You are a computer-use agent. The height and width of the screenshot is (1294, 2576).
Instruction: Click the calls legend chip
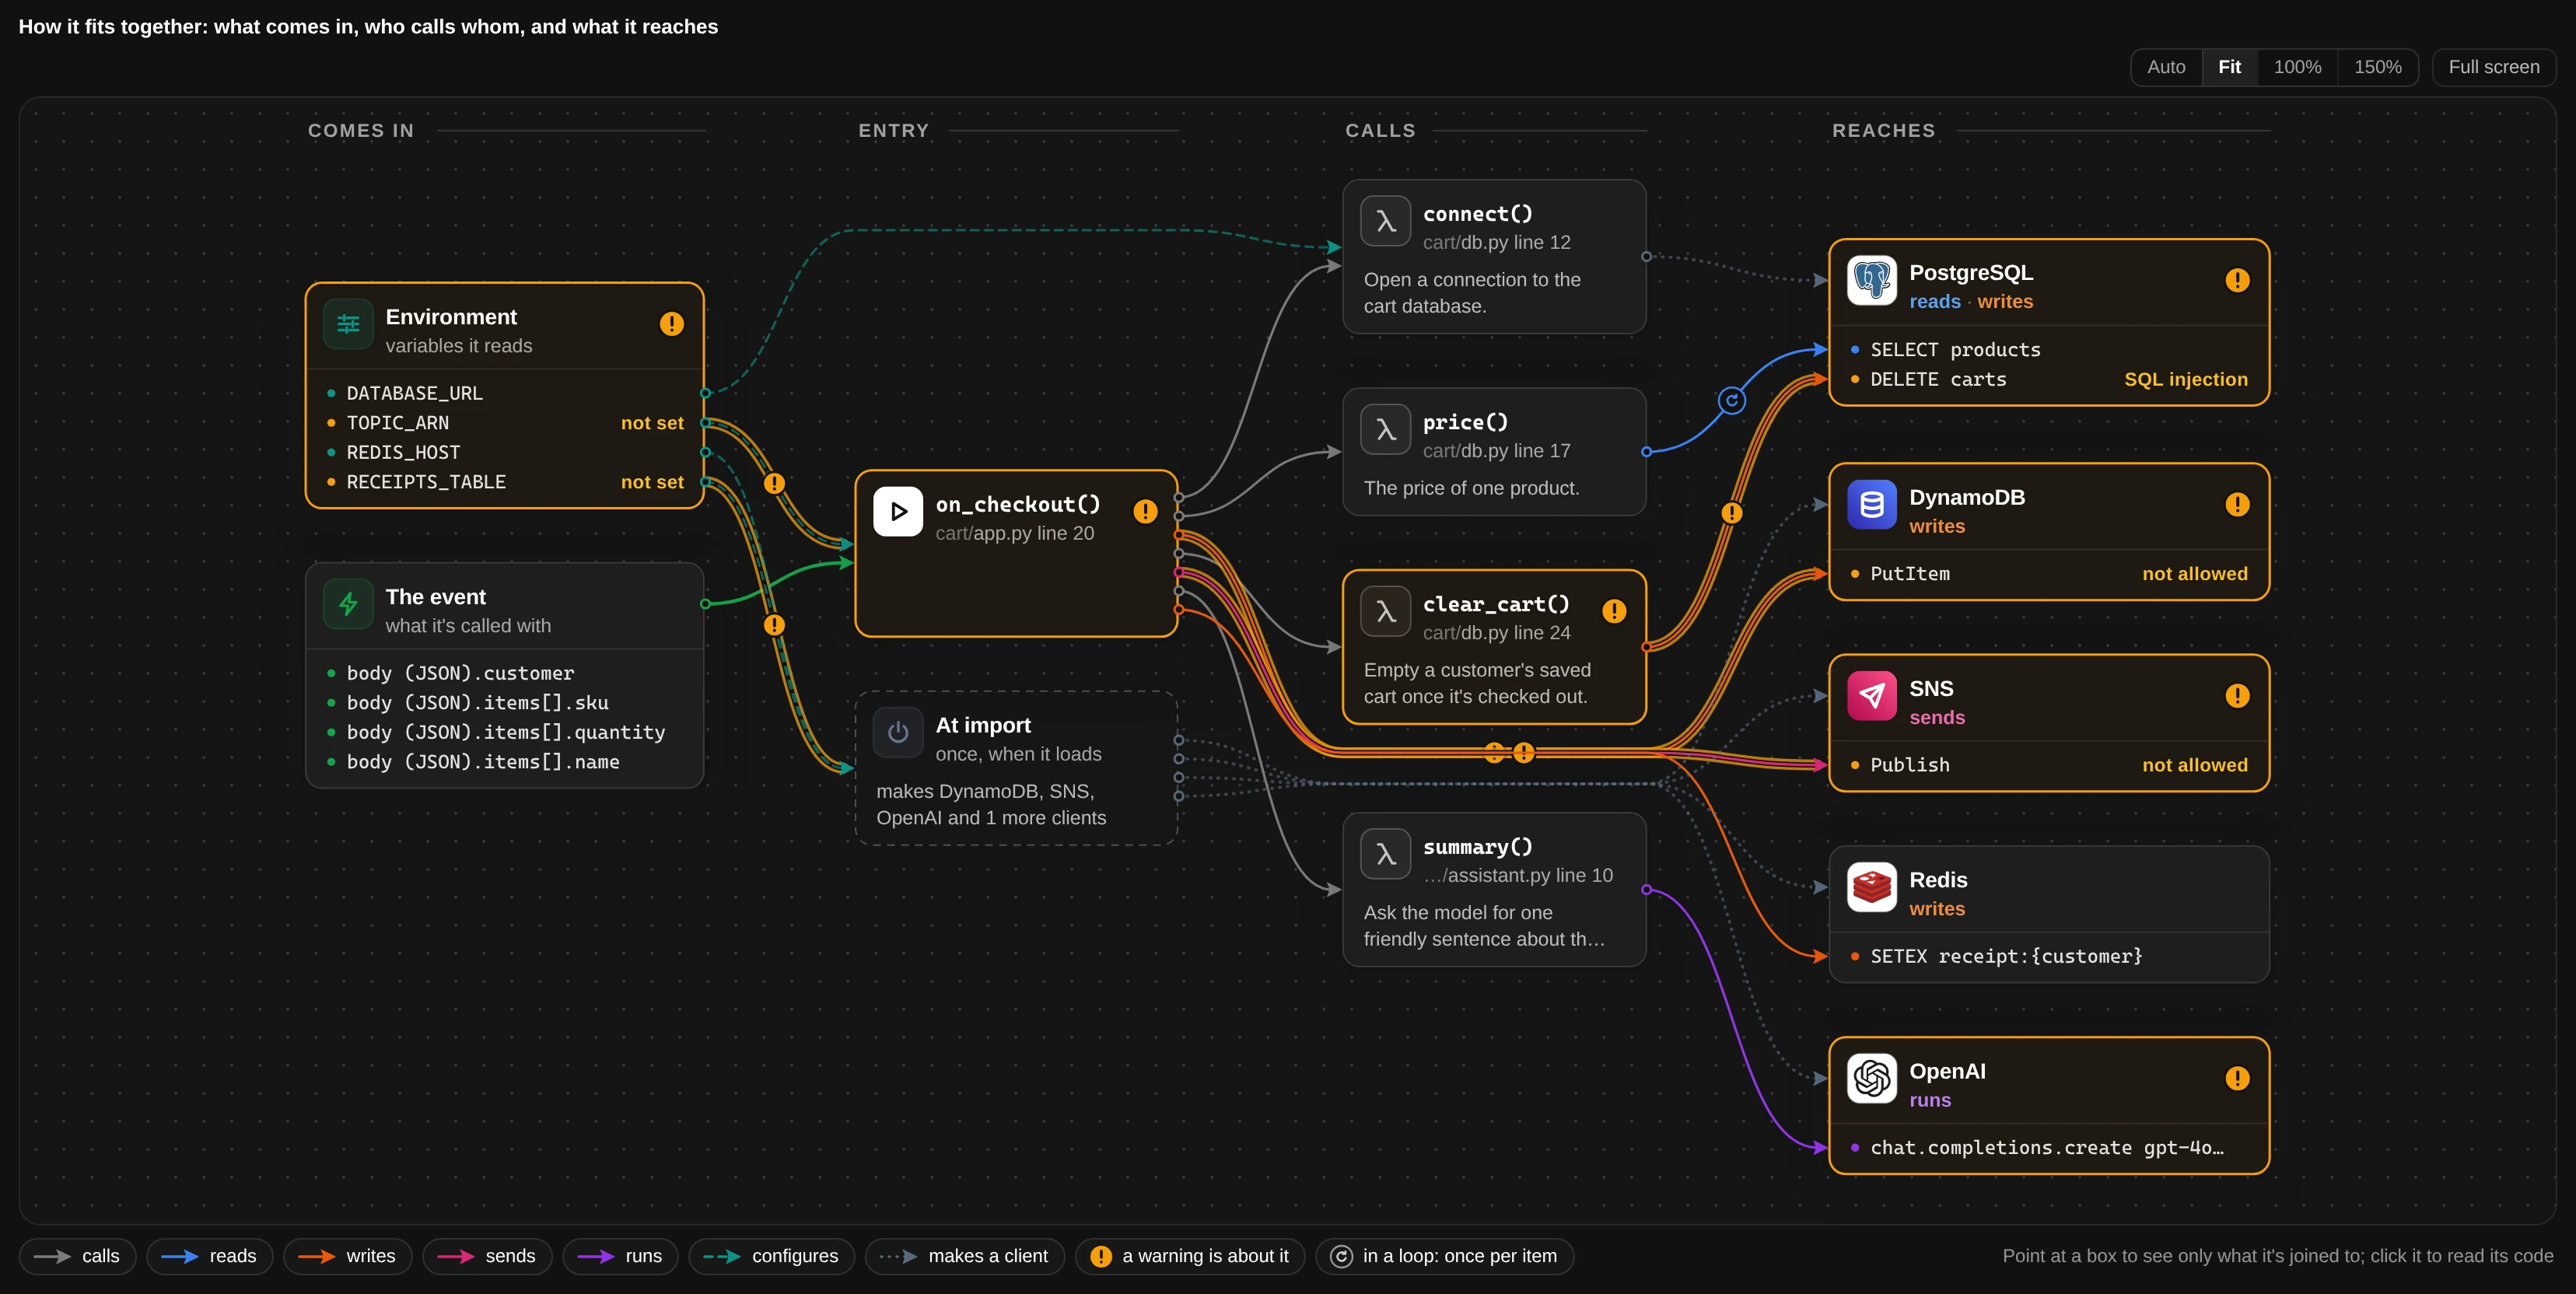point(77,1256)
